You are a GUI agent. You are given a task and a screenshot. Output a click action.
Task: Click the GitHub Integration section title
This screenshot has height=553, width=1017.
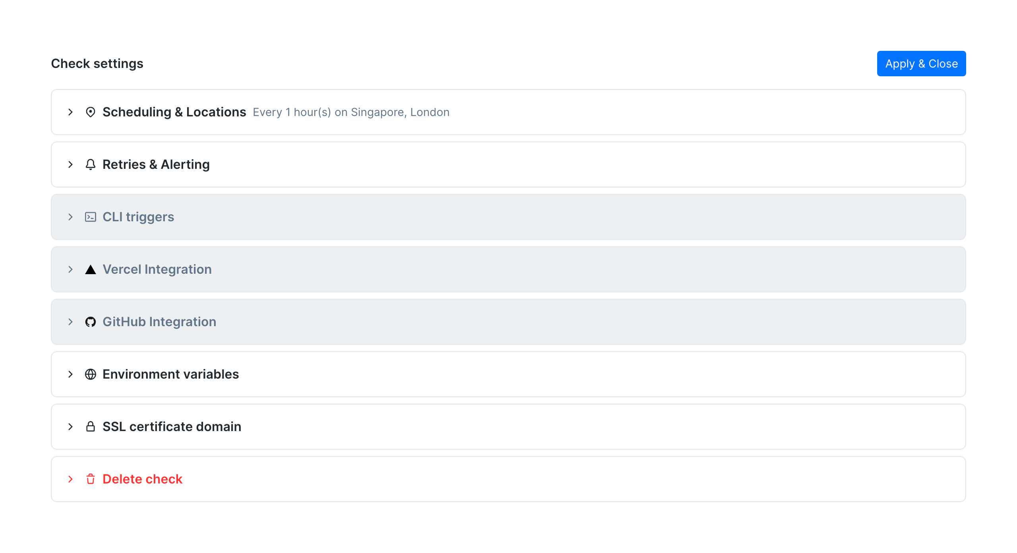[159, 322]
